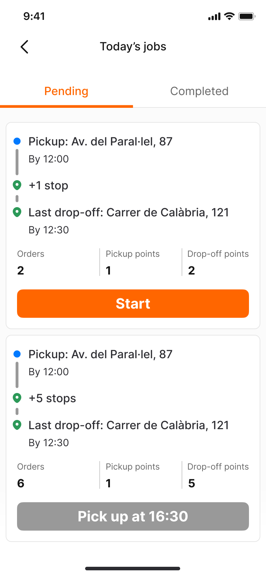Screen dimensions: 266x576
Task: Click green pin for second job's last drop-off
Action: pos(17,425)
